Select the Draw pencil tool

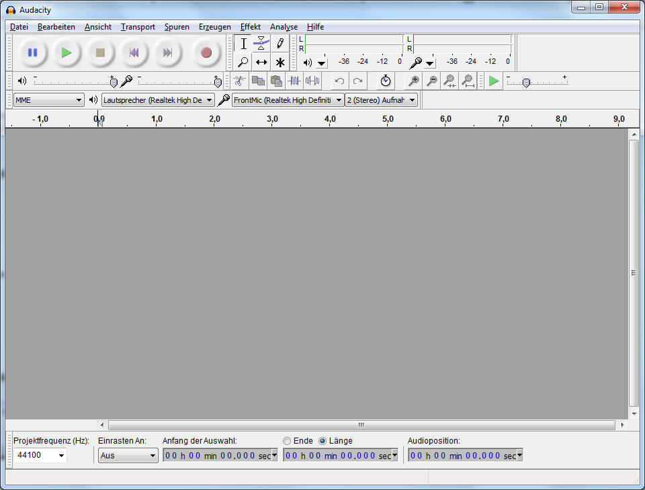click(279, 43)
